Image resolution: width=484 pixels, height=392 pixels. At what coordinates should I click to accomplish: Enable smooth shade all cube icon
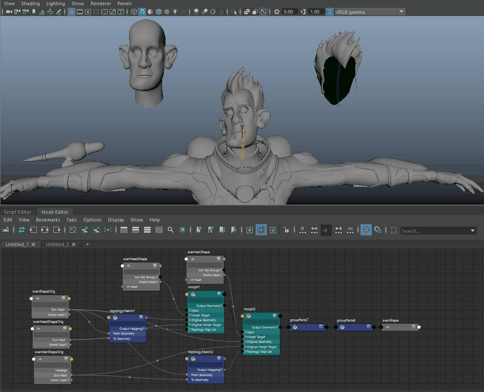[x=142, y=12]
